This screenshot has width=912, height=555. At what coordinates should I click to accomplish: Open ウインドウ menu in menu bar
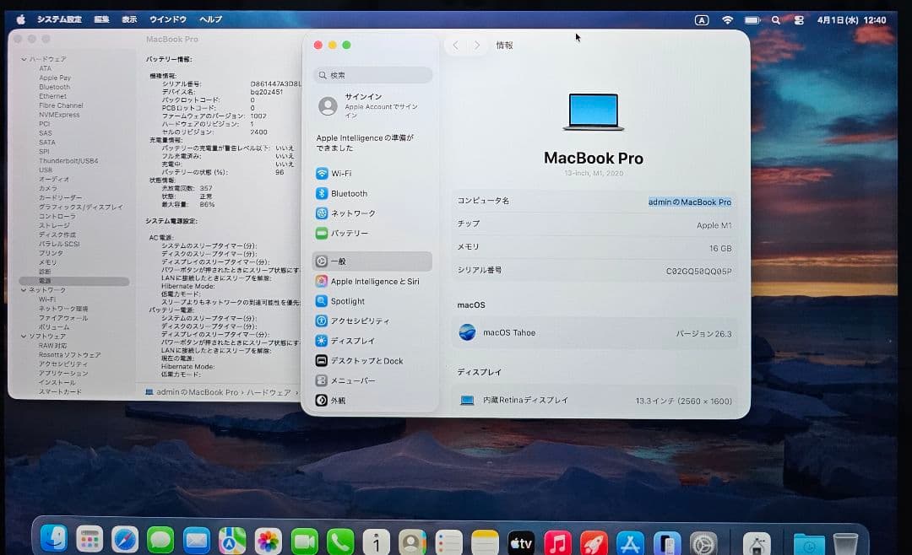(168, 19)
